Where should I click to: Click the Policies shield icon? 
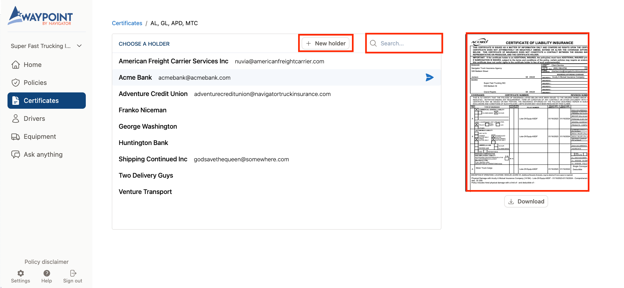coord(16,83)
